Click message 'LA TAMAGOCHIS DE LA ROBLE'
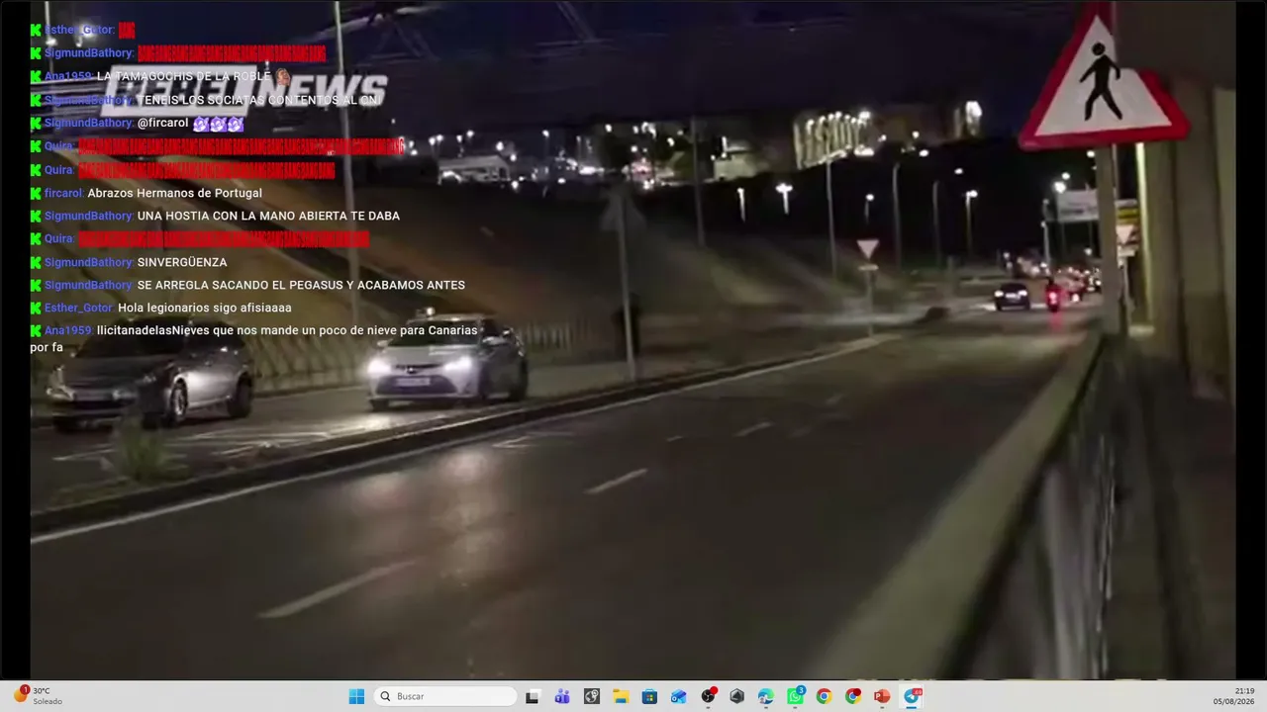1267x712 pixels. [x=184, y=76]
